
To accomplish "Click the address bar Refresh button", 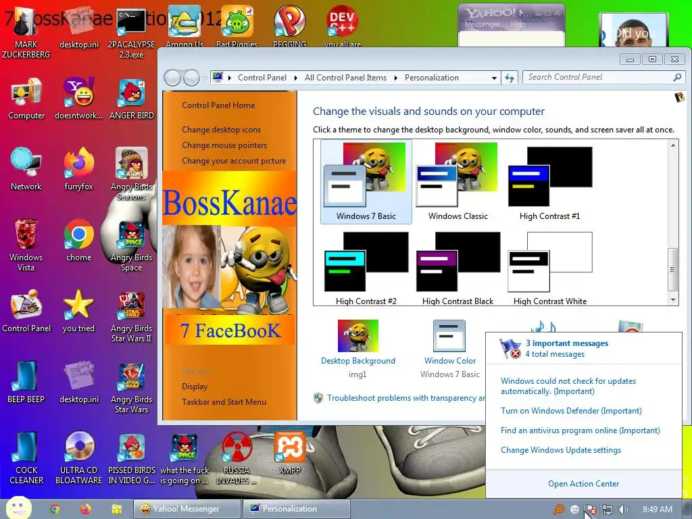I will (510, 78).
